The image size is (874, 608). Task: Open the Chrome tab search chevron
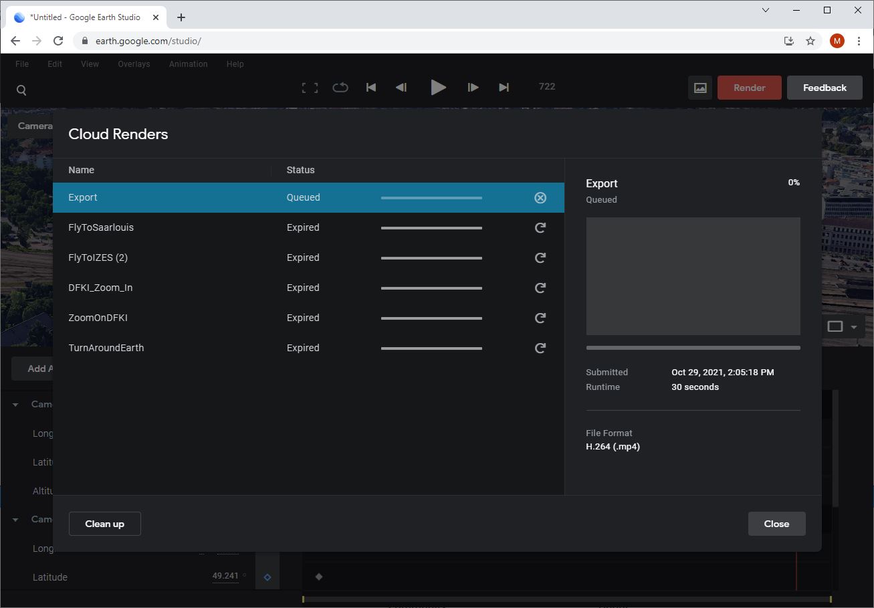[766, 10]
